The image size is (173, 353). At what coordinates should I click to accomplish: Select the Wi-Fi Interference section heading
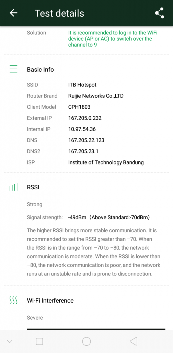50,301
